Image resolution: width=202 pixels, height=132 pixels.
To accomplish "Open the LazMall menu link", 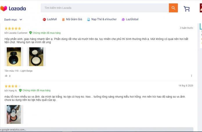I will (x=52, y=19).
